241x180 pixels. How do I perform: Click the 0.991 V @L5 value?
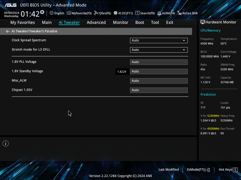tap(208, 133)
